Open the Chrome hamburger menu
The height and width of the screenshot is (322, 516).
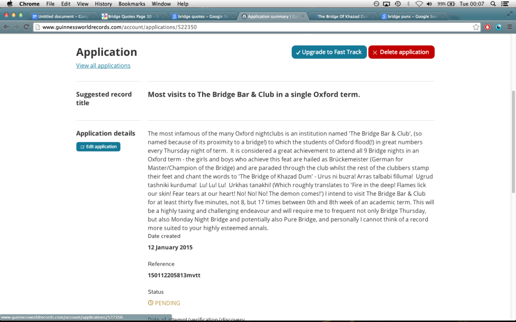coord(509,27)
